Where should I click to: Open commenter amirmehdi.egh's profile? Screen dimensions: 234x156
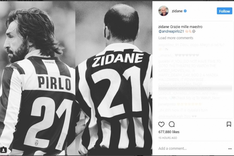[x=169, y=116]
